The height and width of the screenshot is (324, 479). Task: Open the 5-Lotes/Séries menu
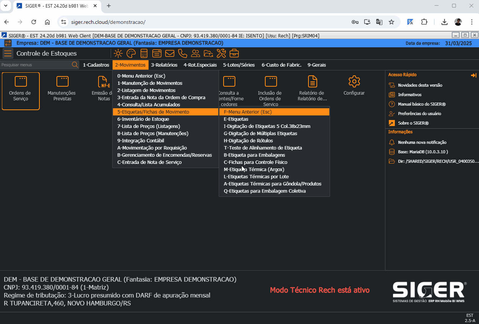pyautogui.click(x=239, y=65)
